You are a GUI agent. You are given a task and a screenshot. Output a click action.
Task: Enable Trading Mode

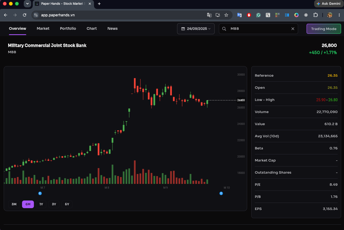324,29
